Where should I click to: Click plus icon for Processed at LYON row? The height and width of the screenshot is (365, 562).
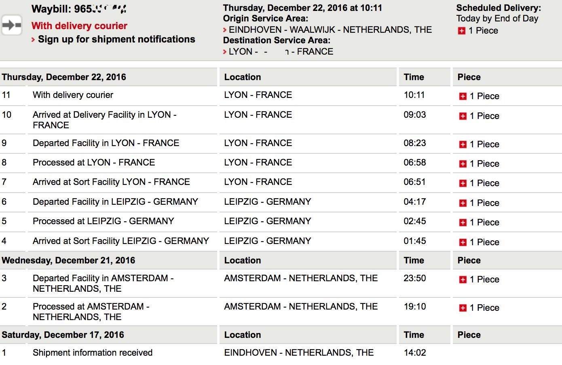click(x=463, y=164)
